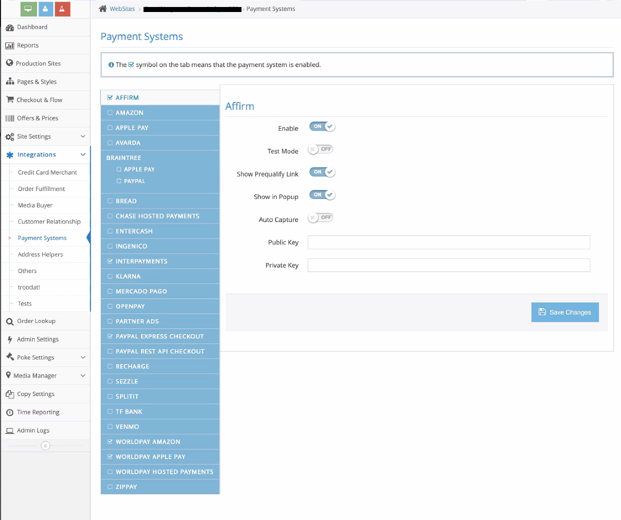Click the home icon in breadcrumb
Screen dimensions: 621x520
coord(103,8)
